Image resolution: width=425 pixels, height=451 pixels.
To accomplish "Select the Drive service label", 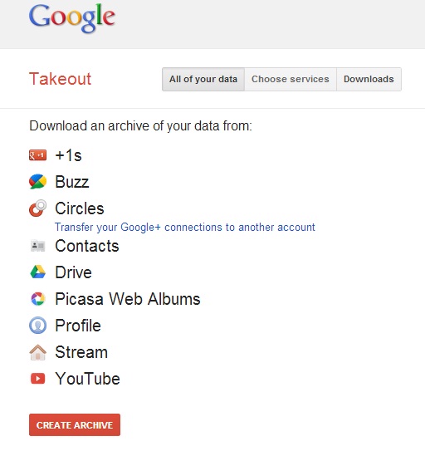I will (73, 272).
